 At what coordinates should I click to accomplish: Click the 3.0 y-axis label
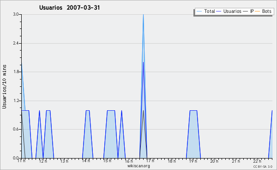pos(16,14)
